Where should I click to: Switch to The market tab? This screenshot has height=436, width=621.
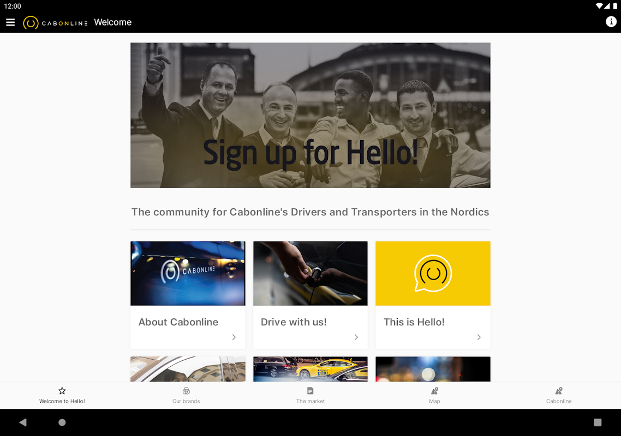pos(310,395)
